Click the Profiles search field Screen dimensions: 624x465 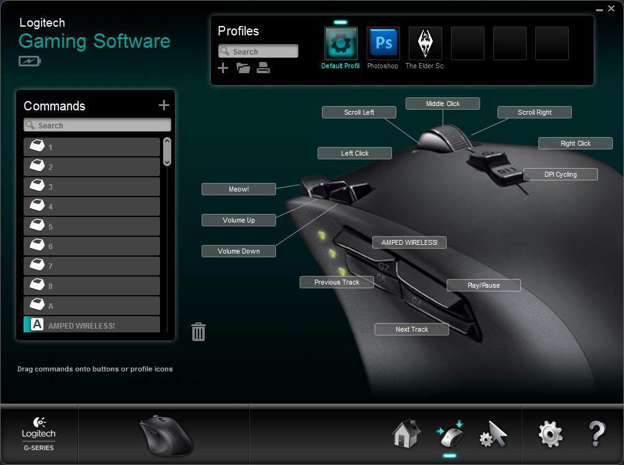[x=258, y=51]
